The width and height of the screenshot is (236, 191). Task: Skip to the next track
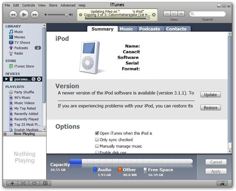pos(35,14)
